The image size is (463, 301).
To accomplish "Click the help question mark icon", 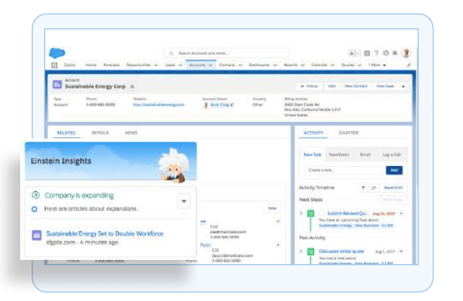I will click(x=376, y=53).
